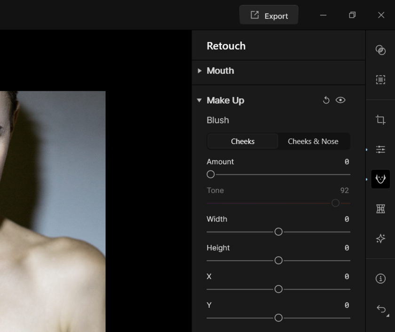Click the undo history arrow icon
Image resolution: width=395 pixels, height=332 pixels.
(x=380, y=309)
